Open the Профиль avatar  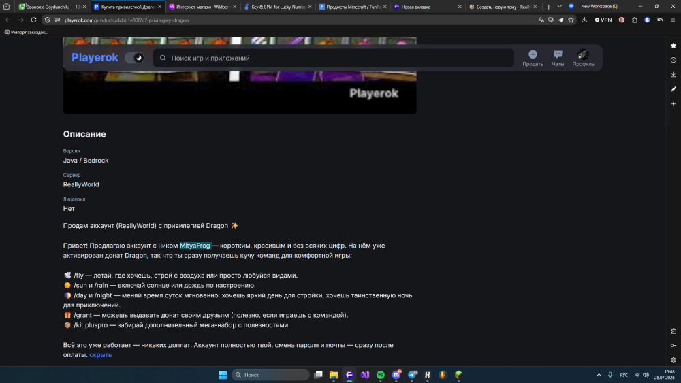pos(583,54)
